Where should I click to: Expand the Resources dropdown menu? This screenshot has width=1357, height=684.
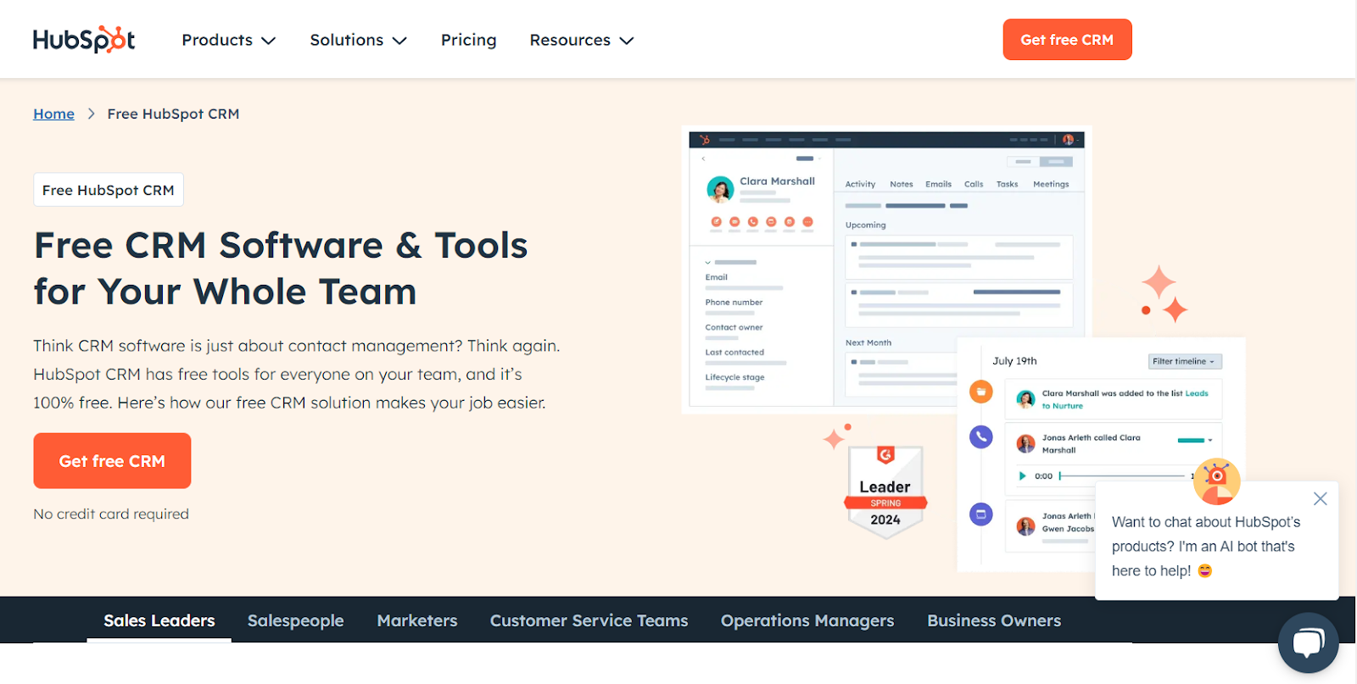pos(582,40)
